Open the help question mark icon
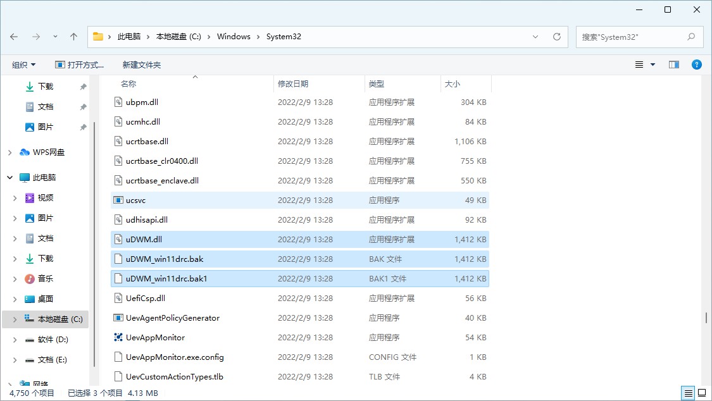The image size is (712, 401). (696, 65)
